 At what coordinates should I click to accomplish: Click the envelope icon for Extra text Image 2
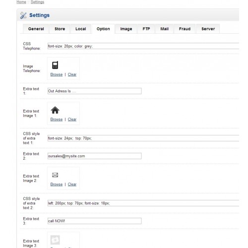coord(55,175)
